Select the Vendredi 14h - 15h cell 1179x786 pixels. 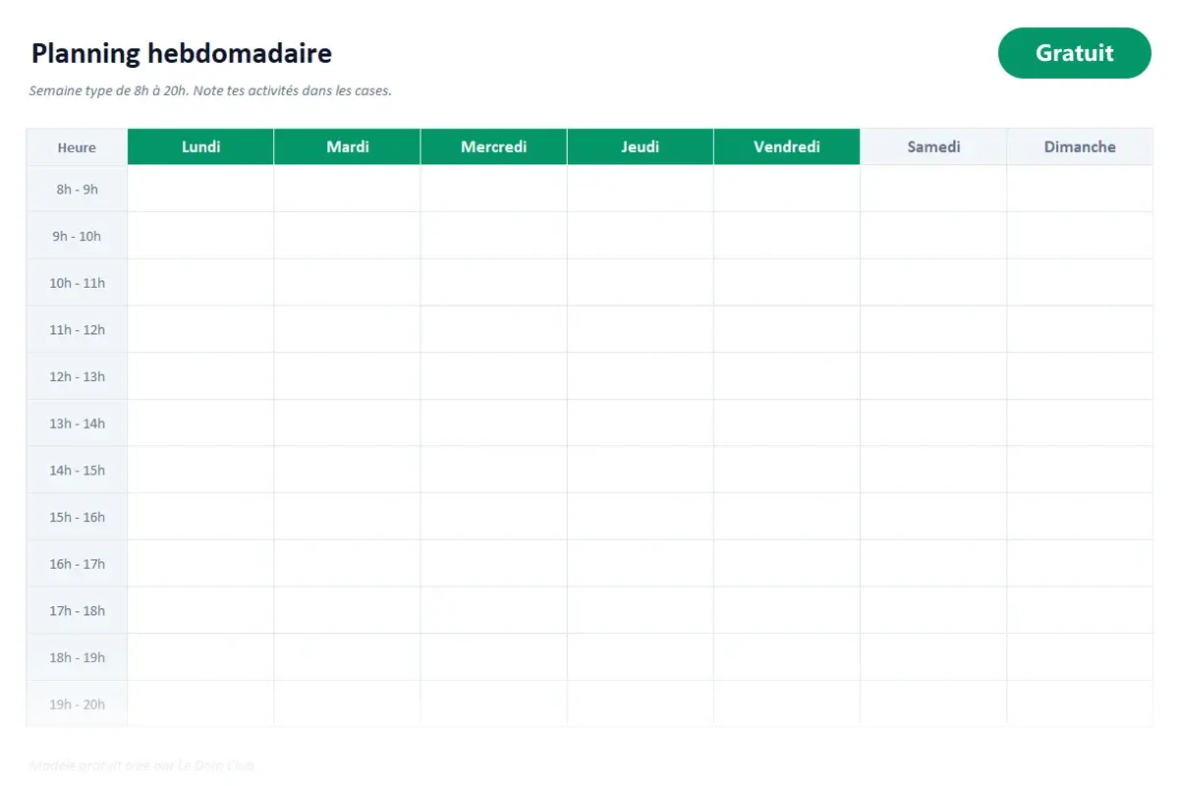(786, 470)
